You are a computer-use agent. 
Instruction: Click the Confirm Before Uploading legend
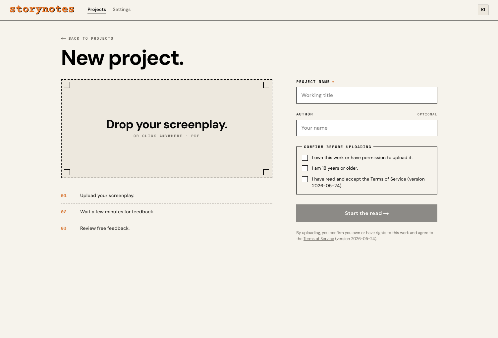(338, 147)
